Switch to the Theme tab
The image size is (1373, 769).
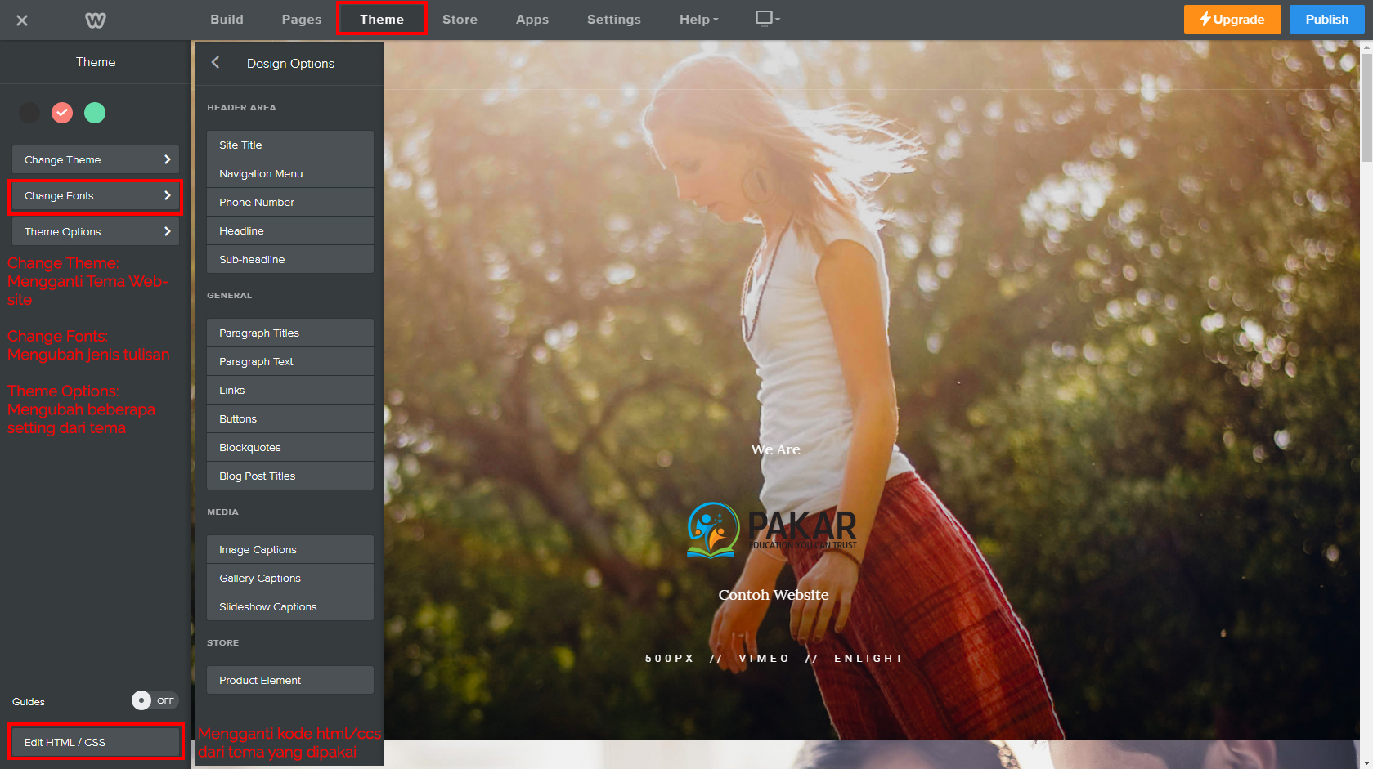[x=382, y=19]
